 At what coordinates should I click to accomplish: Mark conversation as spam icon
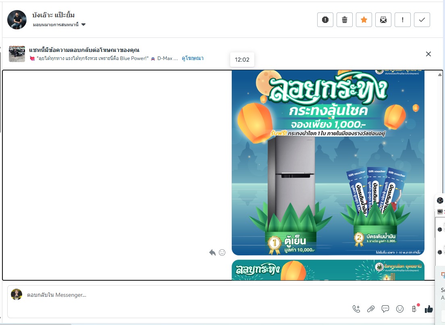[325, 20]
